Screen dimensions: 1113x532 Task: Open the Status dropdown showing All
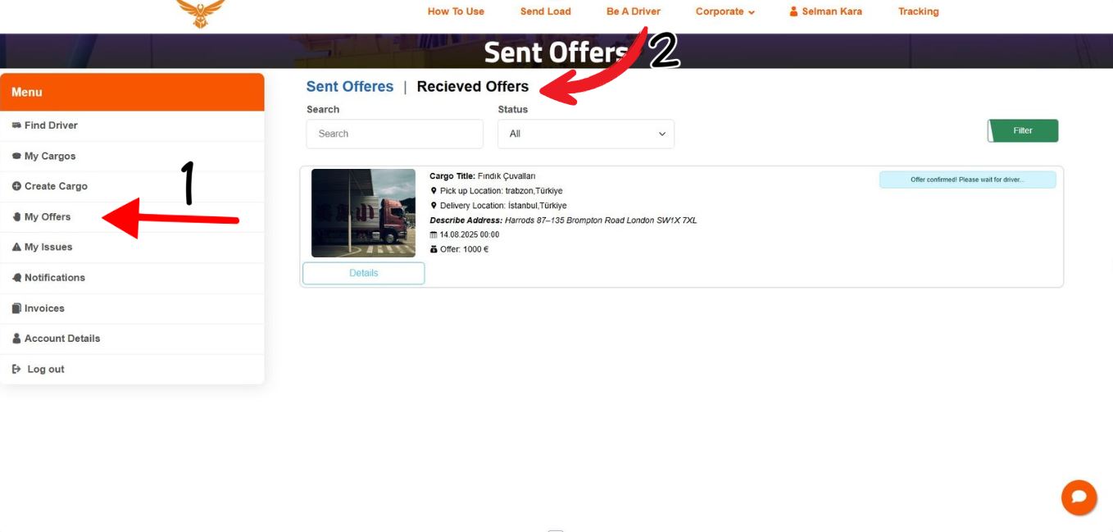click(x=586, y=134)
